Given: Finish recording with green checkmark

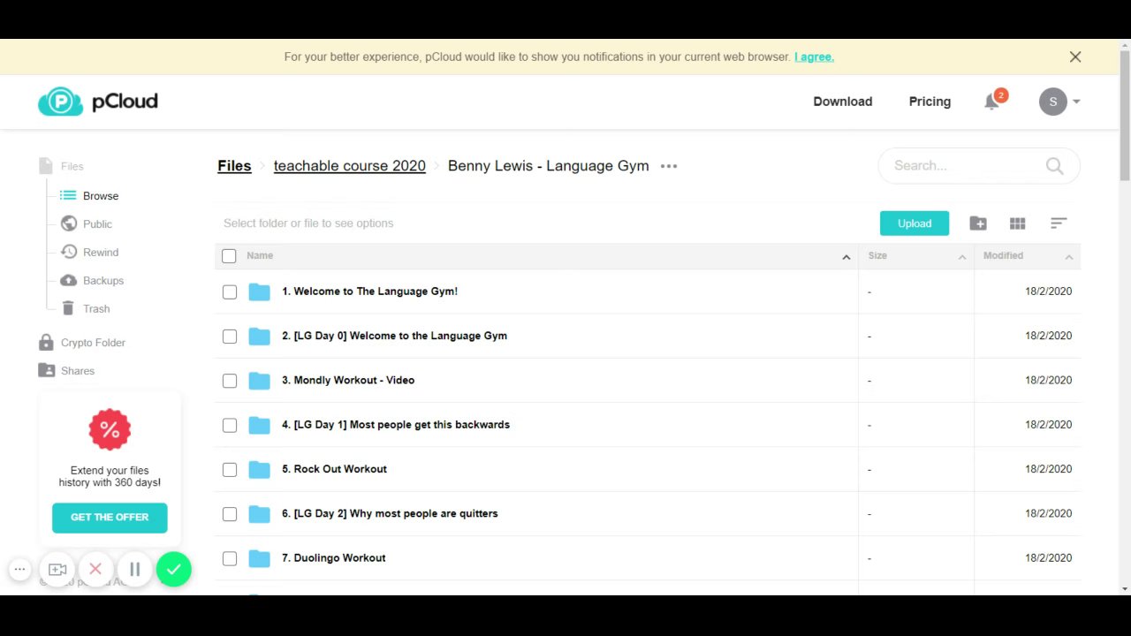Looking at the screenshot, I should click(174, 570).
